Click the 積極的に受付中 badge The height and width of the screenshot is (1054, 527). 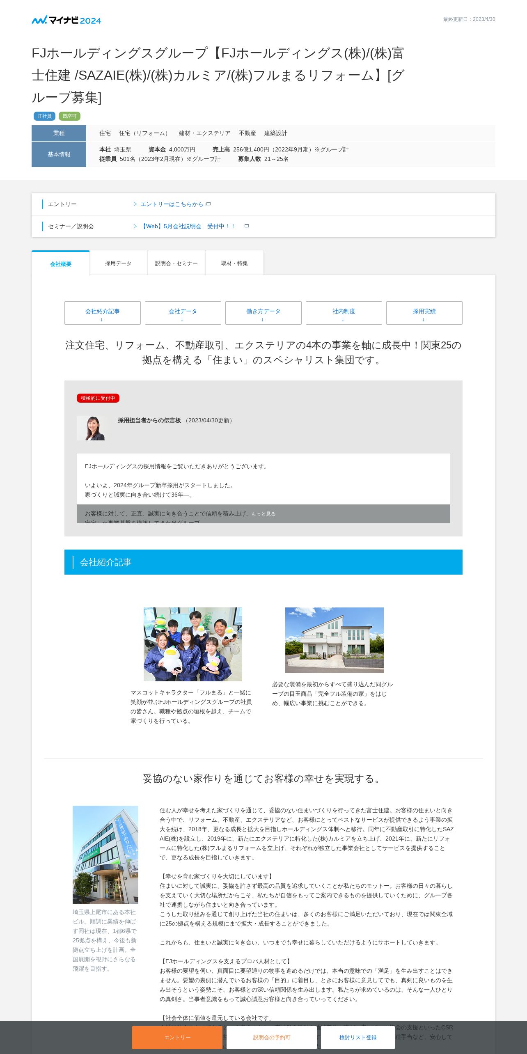98,398
